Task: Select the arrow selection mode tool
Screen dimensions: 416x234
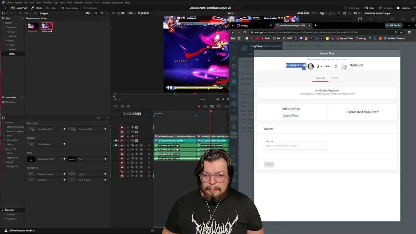Action: [199, 106]
